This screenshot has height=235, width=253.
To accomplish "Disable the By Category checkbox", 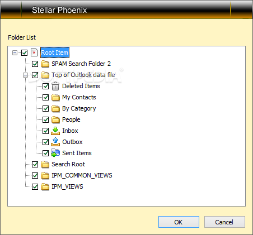I will 45,108.
